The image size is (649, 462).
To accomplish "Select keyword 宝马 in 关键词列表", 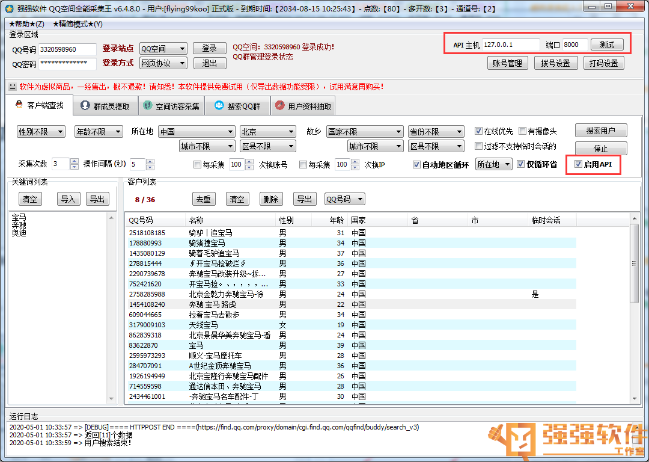I will click(19, 217).
